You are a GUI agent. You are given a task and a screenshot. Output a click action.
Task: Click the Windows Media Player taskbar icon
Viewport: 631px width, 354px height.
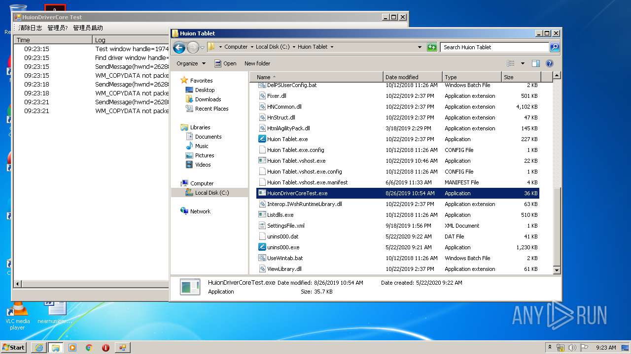click(72, 347)
